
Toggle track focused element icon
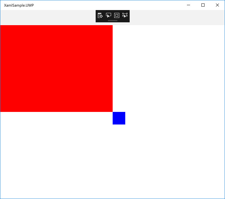click(125, 15)
